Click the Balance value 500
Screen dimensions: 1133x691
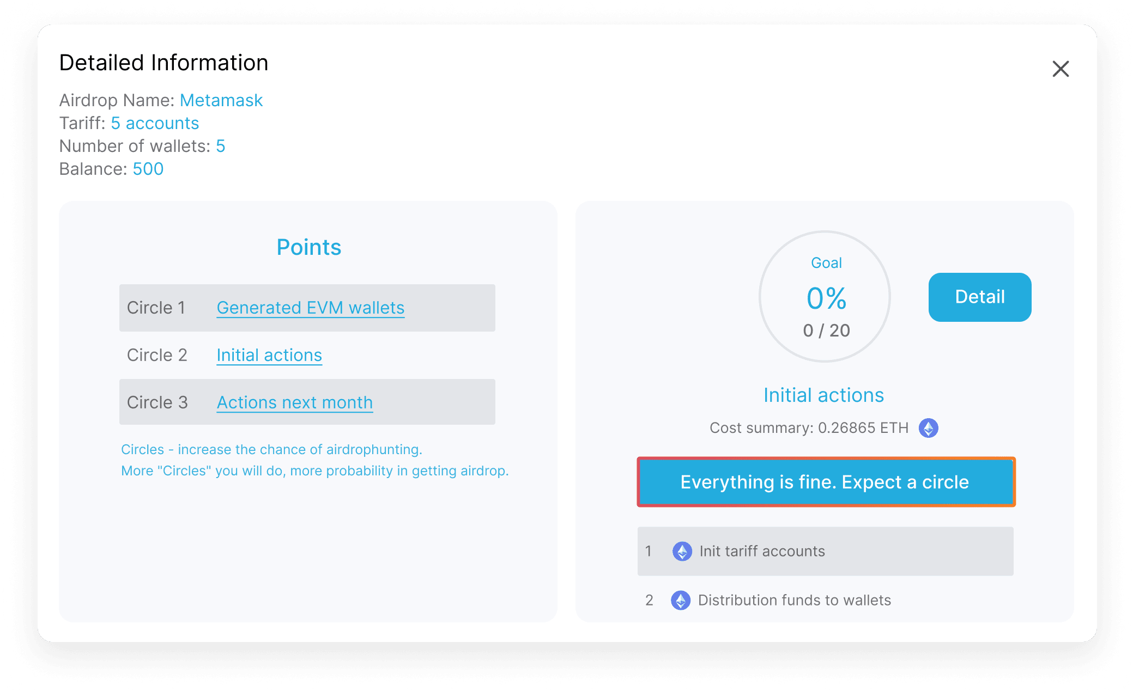(148, 169)
